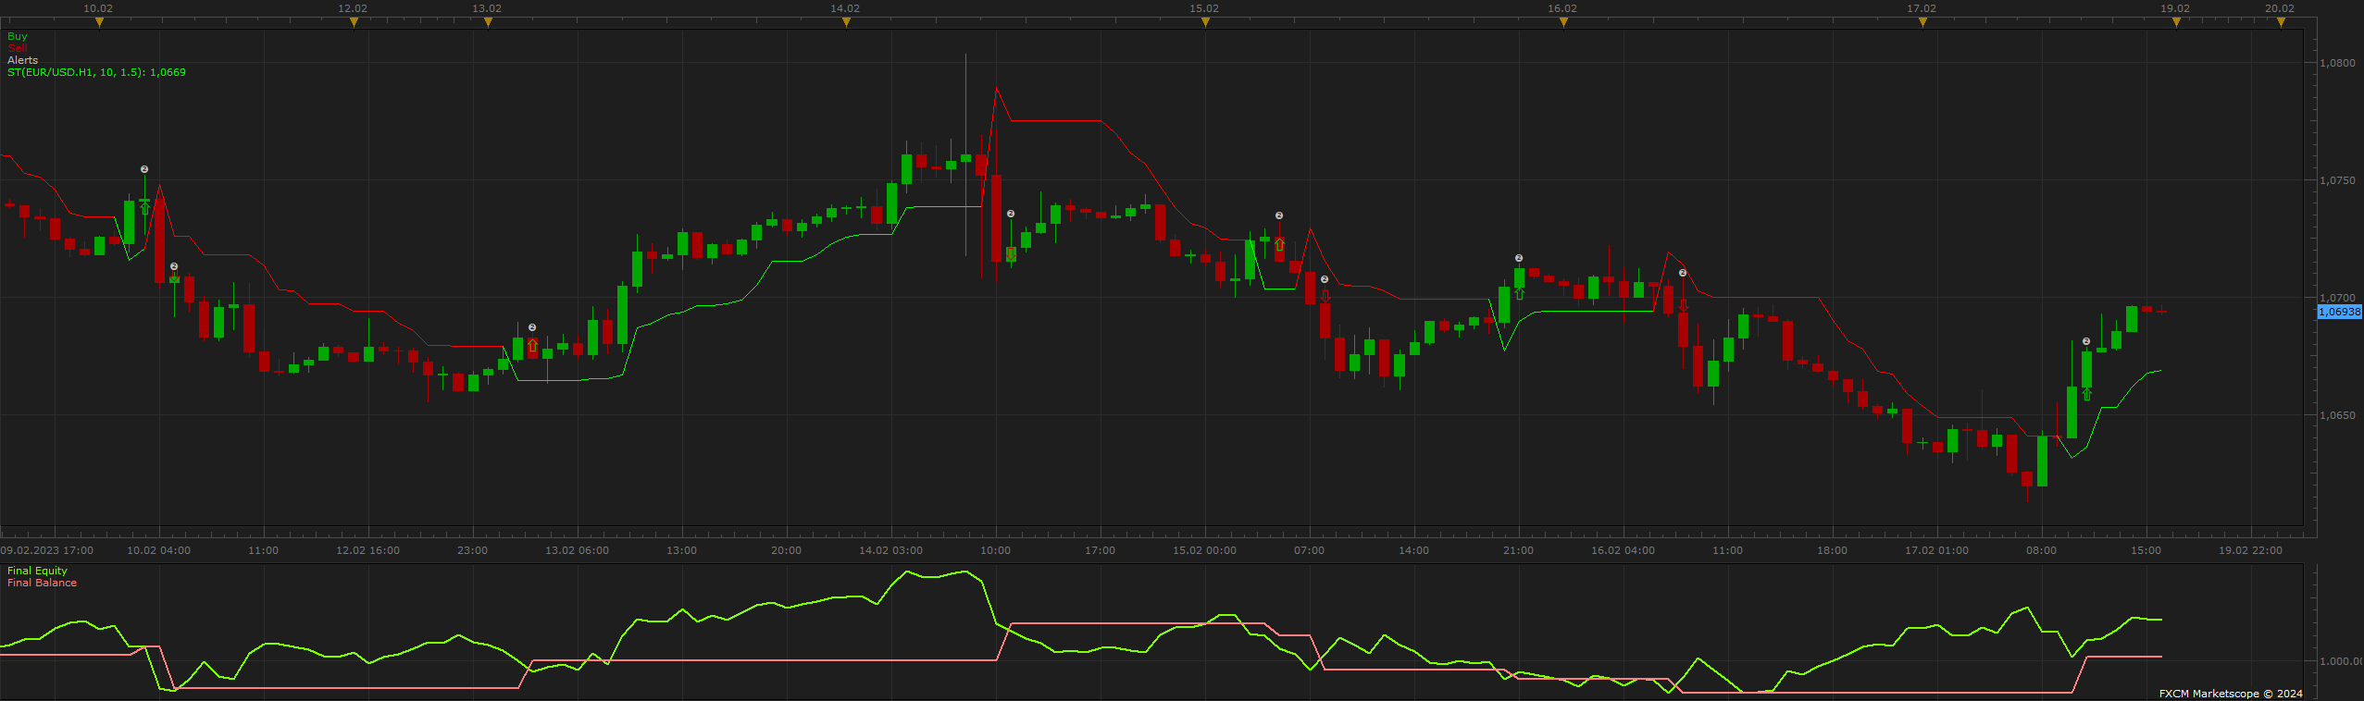Click the 17.02 01:00 time axis label
The width and height of the screenshot is (2364, 701).
pyautogui.click(x=1936, y=550)
